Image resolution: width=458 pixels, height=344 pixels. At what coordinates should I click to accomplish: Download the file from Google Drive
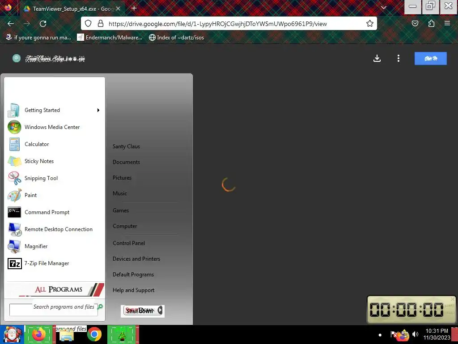tap(377, 59)
